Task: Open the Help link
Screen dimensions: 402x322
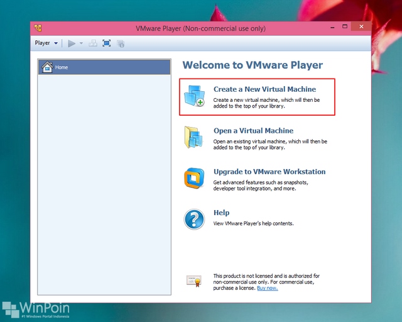Action: click(221, 213)
